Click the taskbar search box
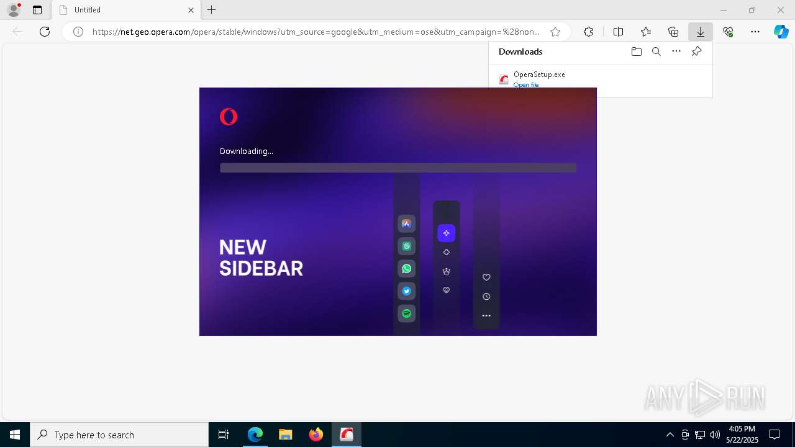 [x=119, y=435]
